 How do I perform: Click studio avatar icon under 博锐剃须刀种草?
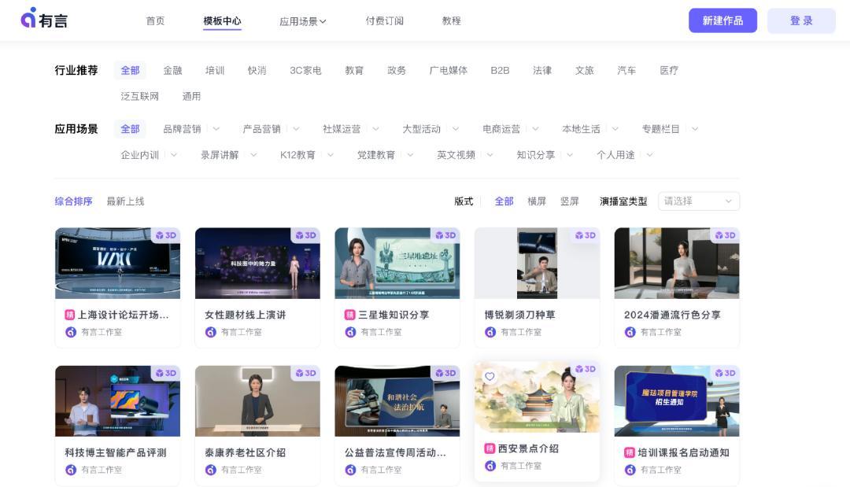coord(490,332)
